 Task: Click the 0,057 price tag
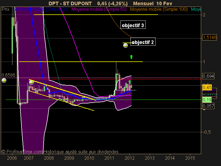click(208, 106)
